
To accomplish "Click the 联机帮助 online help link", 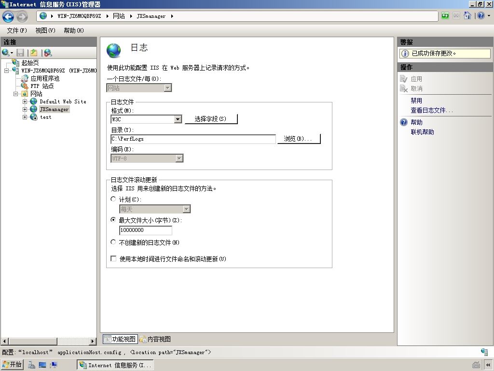I will [422, 132].
